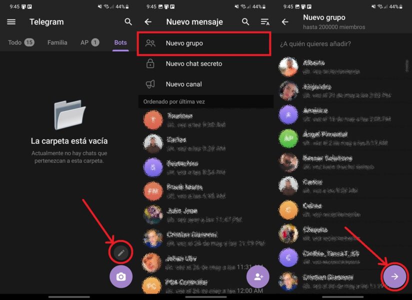Tap the padlock icon beside Nuevo chat secreto

(150, 63)
